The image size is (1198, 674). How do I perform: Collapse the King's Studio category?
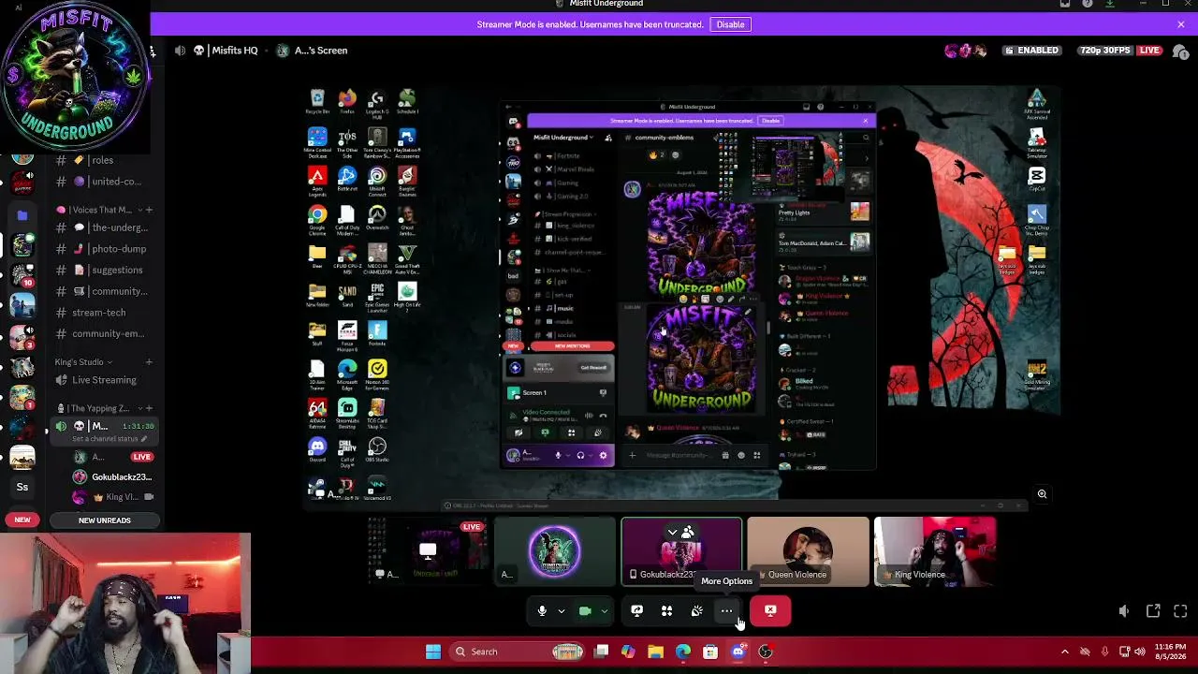pos(83,362)
